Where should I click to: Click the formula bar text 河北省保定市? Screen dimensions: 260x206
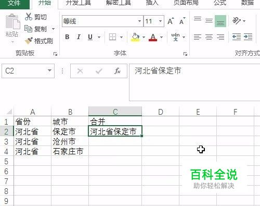point(158,71)
